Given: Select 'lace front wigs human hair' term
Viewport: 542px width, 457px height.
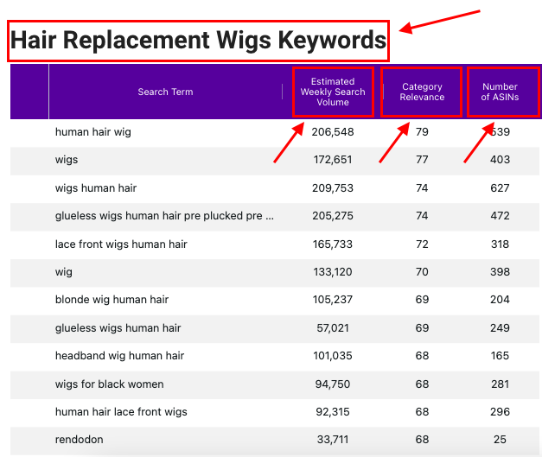Looking at the screenshot, I should pyautogui.click(x=121, y=244).
